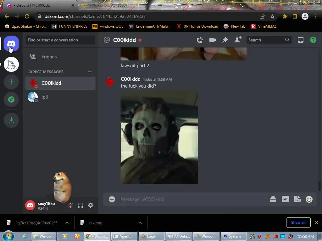Open the Chrome extensions puzzle icon
The width and height of the screenshot is (322, 241).
click(x=285, y=16)
